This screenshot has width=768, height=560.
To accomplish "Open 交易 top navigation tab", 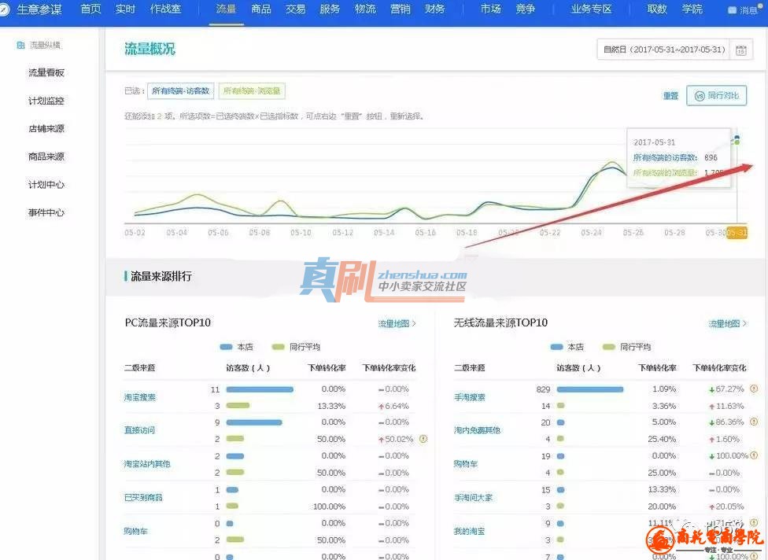I will 295,9.
